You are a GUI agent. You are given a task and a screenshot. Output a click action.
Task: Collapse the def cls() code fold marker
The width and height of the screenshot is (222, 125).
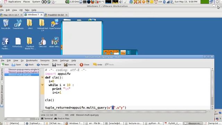42,77
